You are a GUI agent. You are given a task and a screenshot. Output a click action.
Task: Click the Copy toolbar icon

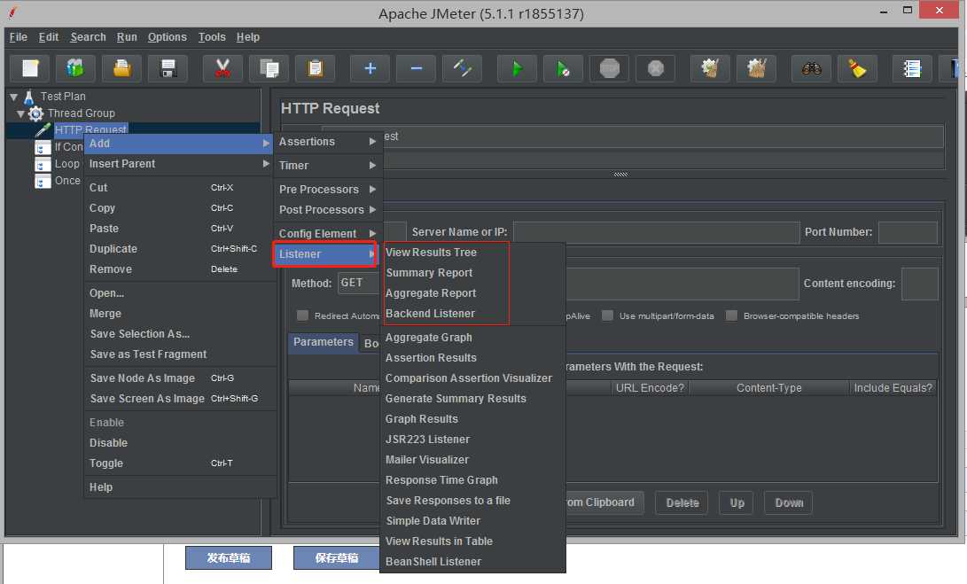tap(269, 68)
